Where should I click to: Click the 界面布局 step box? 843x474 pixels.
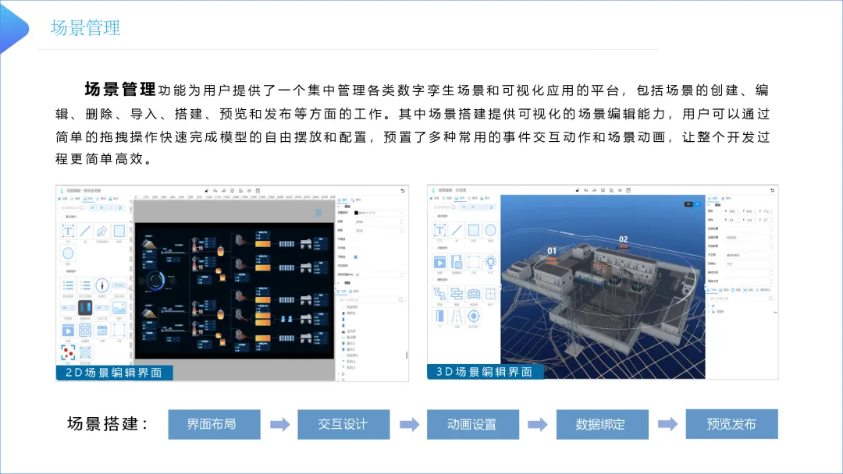point(214,424)
